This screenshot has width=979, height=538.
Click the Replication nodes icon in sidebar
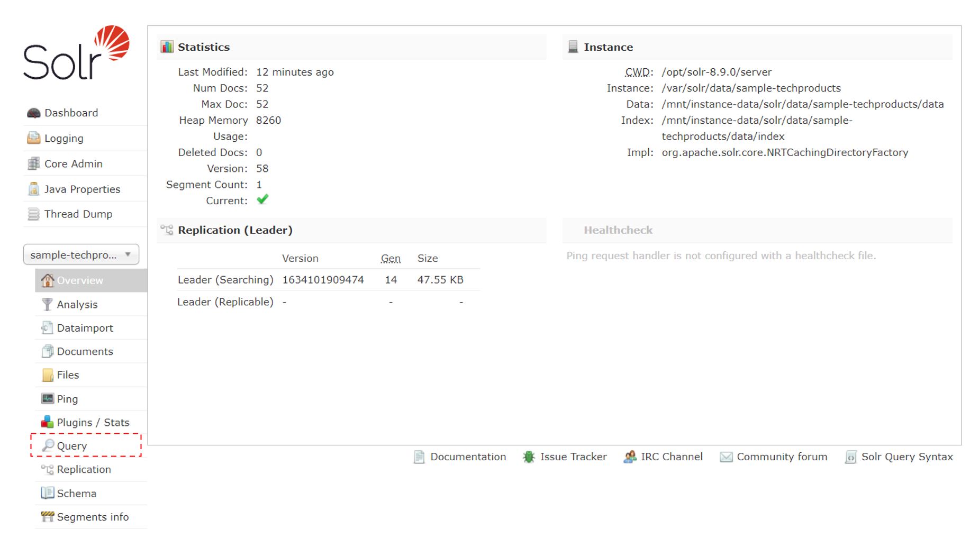[48, 469]
